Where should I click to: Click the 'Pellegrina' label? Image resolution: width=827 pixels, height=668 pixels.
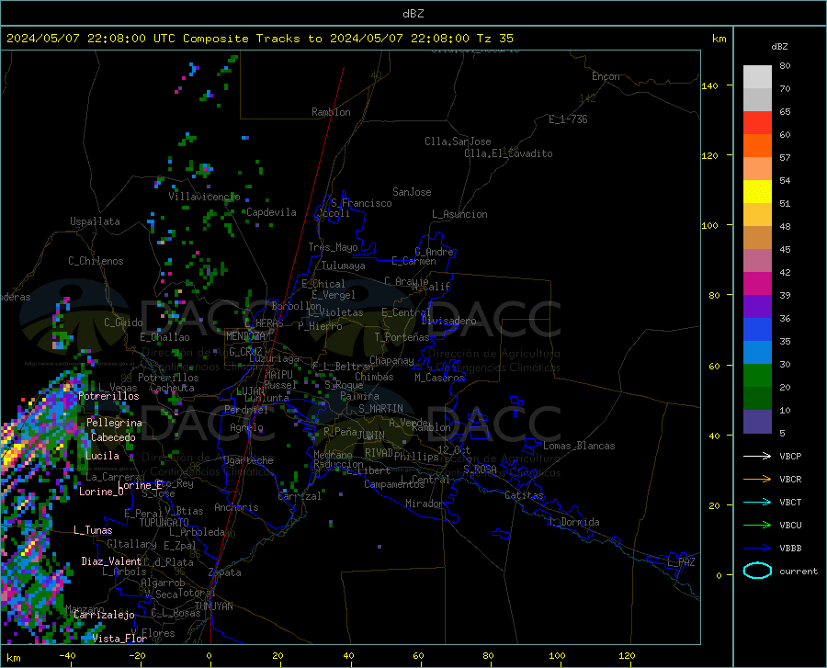pos(115,423)
